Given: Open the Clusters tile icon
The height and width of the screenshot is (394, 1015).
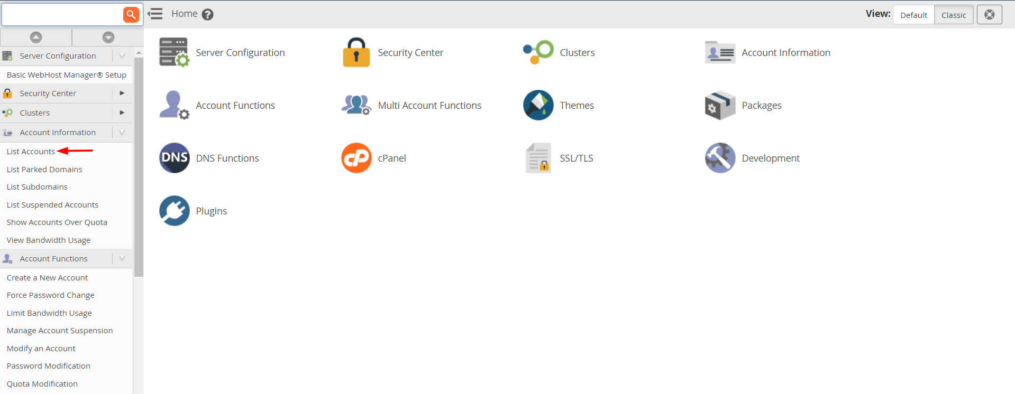Looking at the screenshot, I should 538,52.
